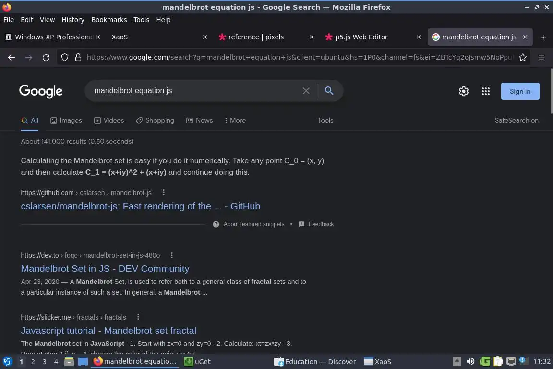Viewport: 553px width, 369px height.
Task: Select the Images search filter
Action: click(x=66, y=121)
